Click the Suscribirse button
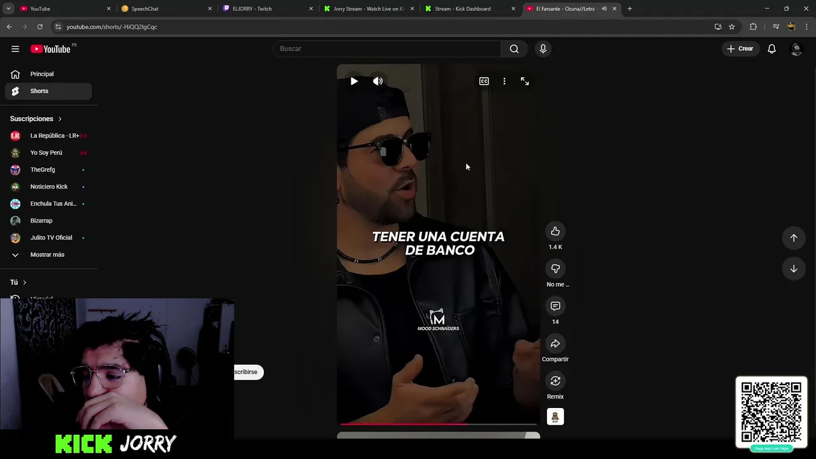Image resolution: width=816 pixels, height=459 pixels. coord(249,372)
